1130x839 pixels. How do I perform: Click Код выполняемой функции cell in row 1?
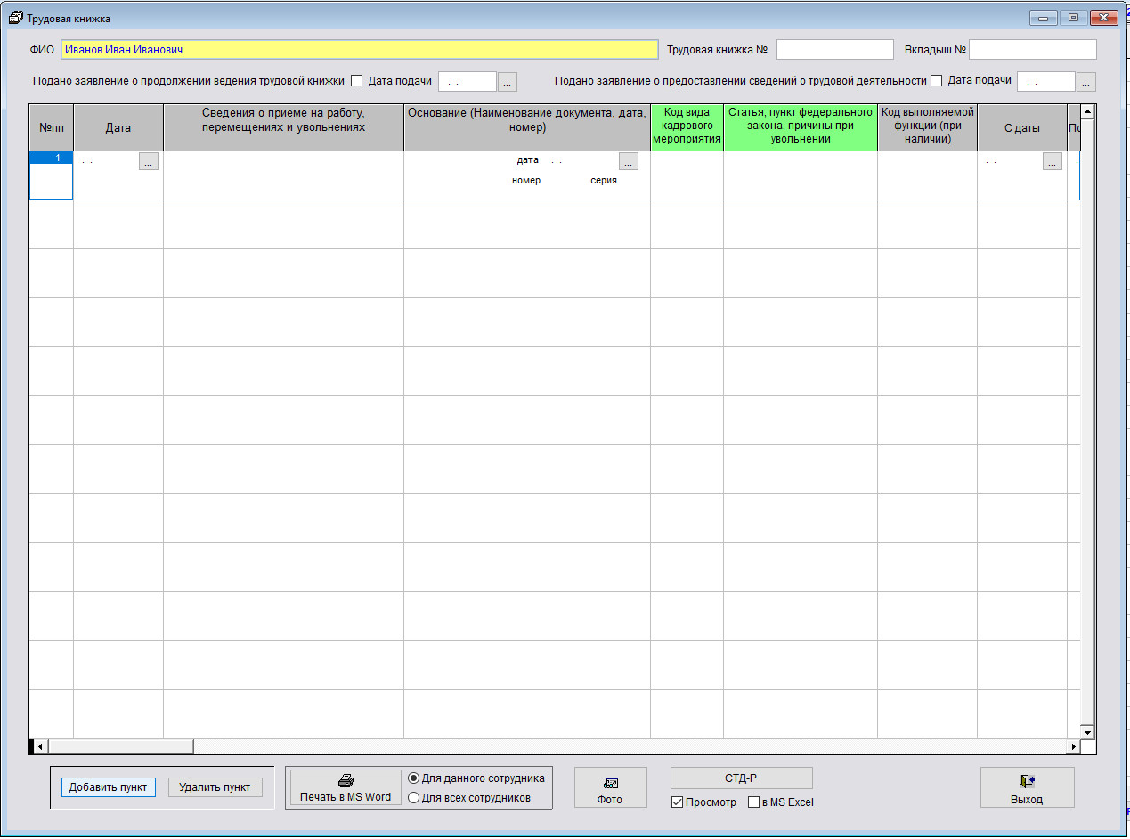pyautogui.click(x=928, y=175)
